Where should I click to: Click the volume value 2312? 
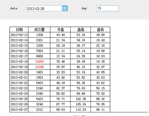pos(40,109)
